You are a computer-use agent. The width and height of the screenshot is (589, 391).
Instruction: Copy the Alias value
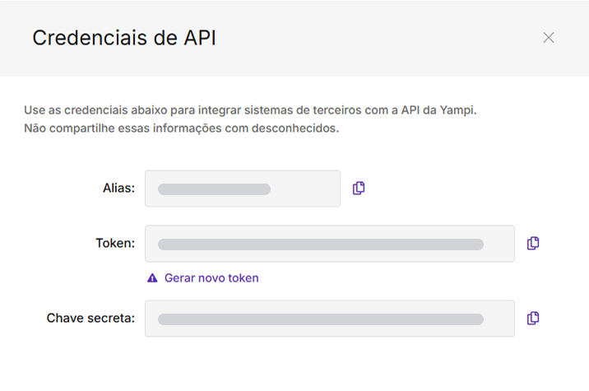click(359, 188)
